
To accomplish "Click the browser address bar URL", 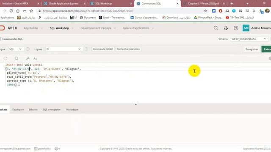I will 88,11.
